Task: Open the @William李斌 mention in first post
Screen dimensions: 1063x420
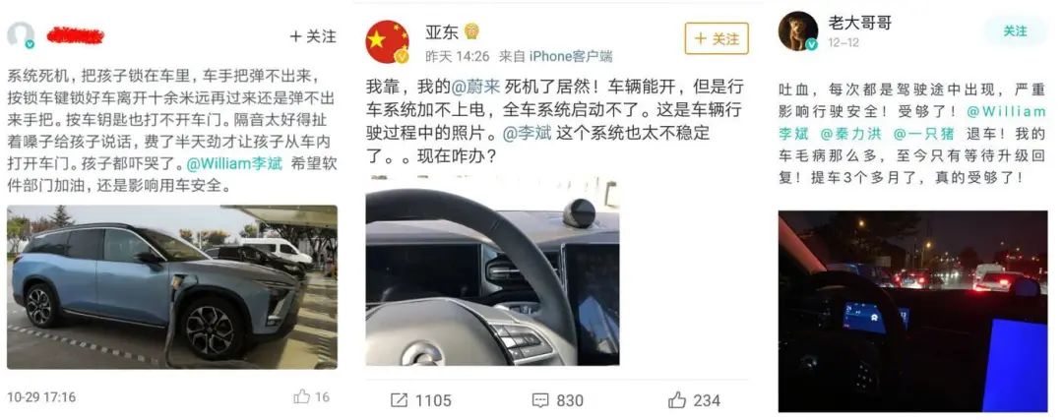Action: 233,164
